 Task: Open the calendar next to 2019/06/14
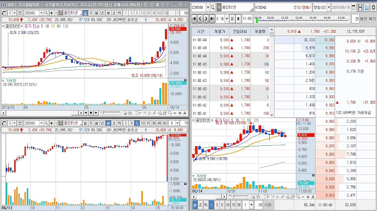click(353, 7)
